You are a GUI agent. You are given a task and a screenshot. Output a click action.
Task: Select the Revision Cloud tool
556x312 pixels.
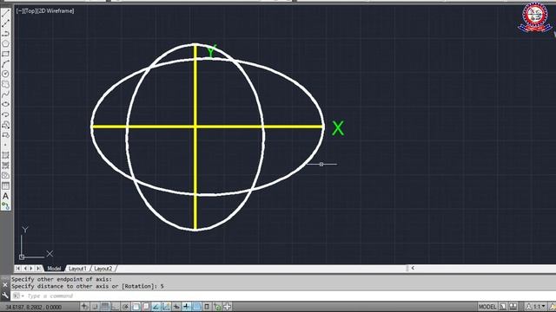coord(5,84)
